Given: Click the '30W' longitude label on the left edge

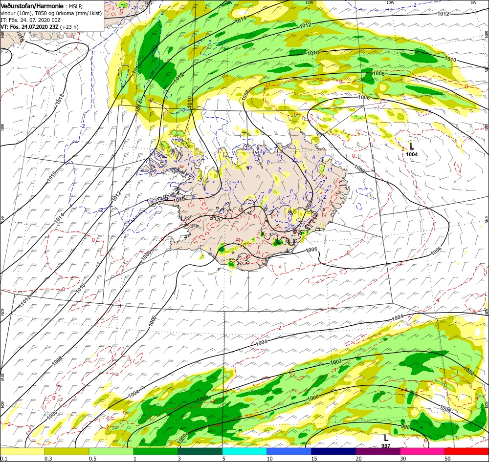Looking at the screenshot, I should tap(2, 377).
